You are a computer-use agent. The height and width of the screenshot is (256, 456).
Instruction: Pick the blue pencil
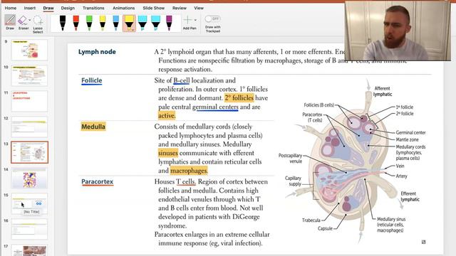[x=115, y=23]
